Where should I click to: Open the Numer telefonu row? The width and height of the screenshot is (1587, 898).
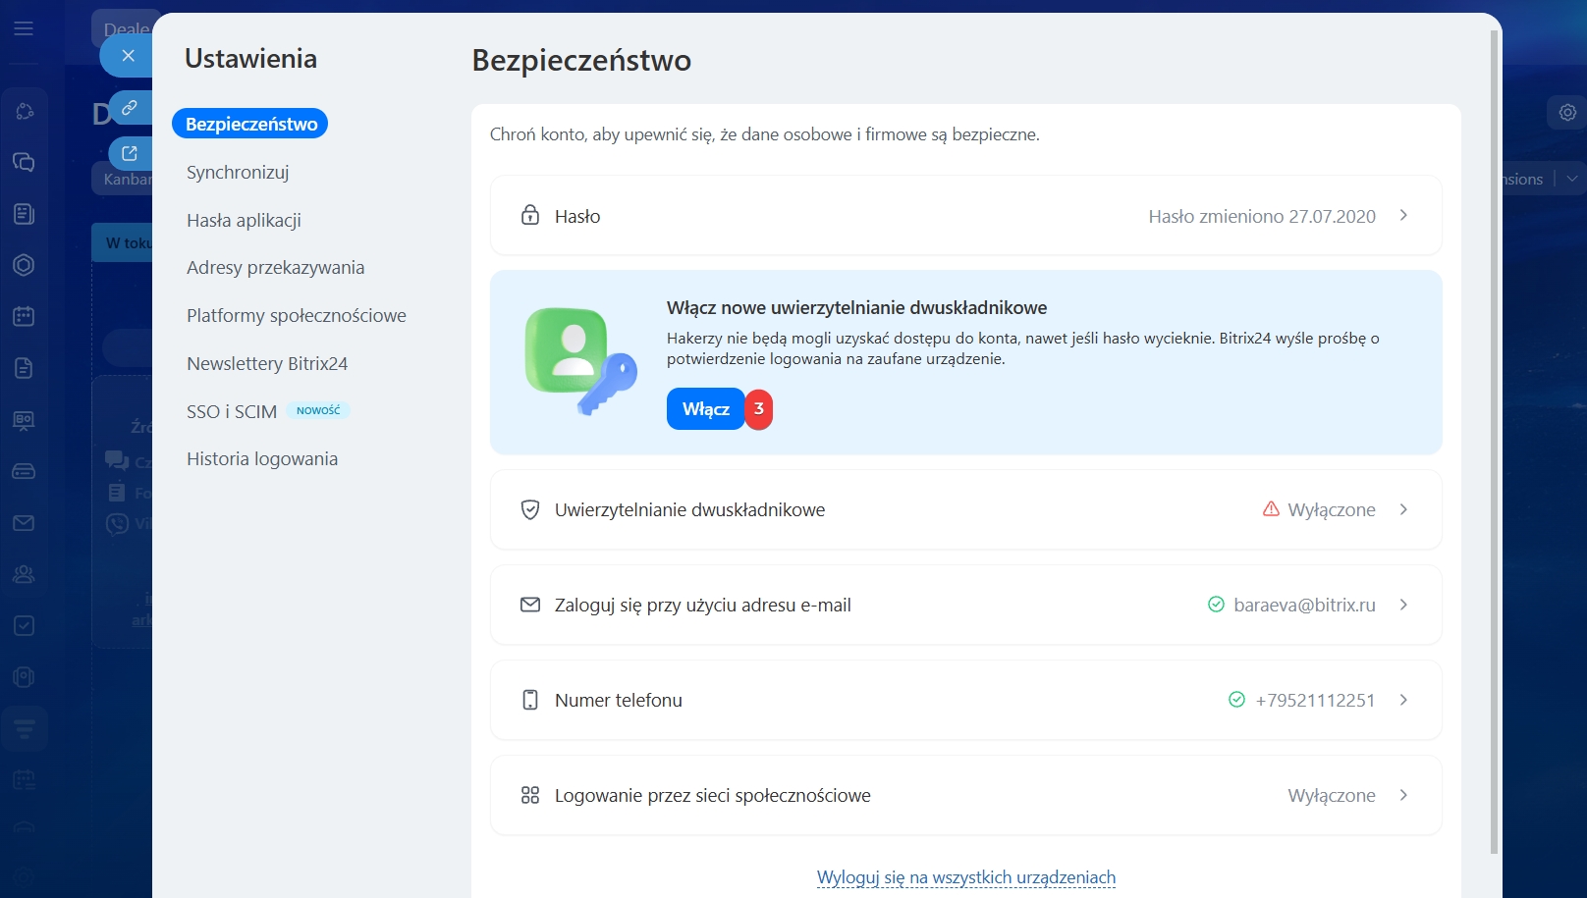coord(965,700)
